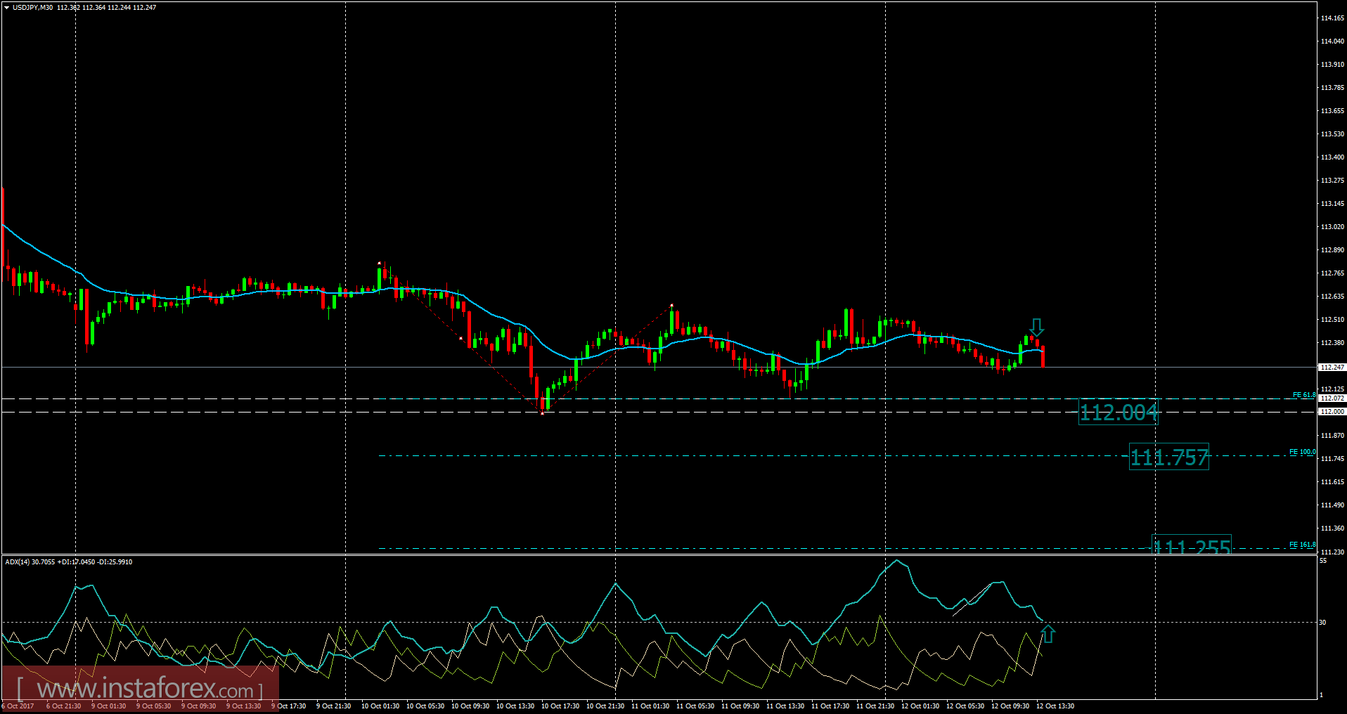Select the 112.004 price label
The image size is (1347, 714).
click(x=1118, y=413)
